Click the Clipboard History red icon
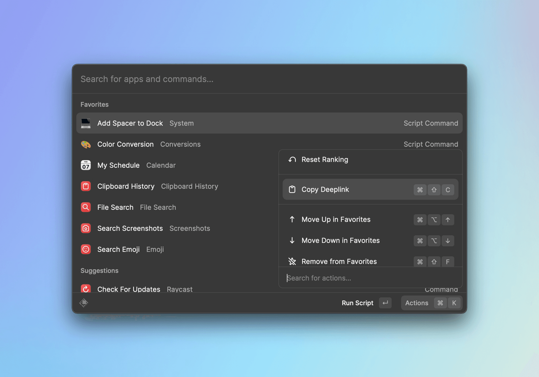This screenshot has width=539, height=377. pos(86,186)
